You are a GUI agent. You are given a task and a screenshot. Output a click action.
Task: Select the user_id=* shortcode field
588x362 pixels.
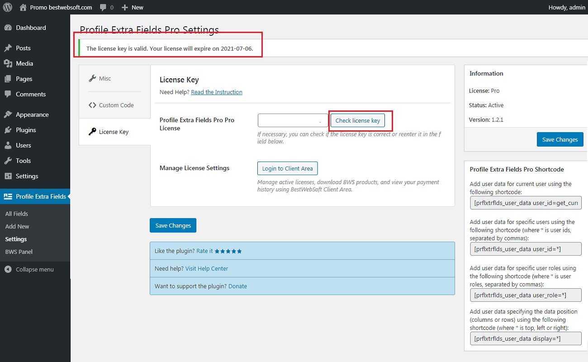tap(526, 249)
